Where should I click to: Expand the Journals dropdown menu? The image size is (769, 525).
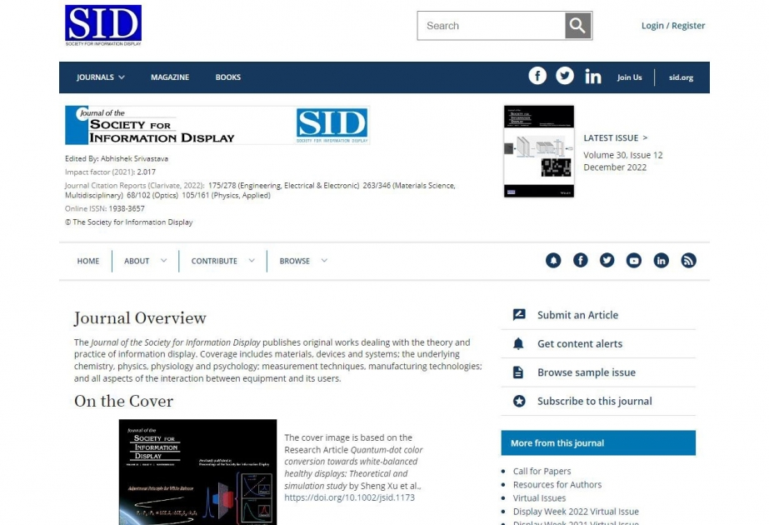101,77
